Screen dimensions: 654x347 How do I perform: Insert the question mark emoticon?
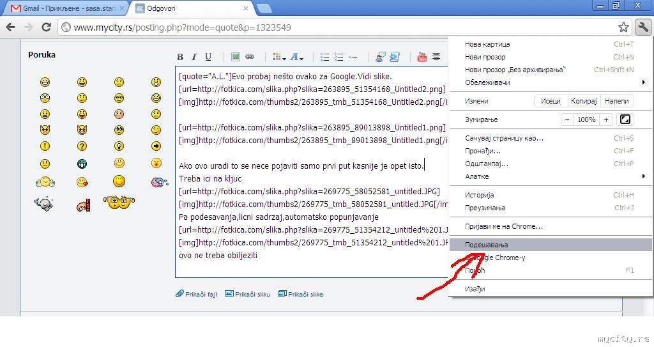[x=82, y=146]
